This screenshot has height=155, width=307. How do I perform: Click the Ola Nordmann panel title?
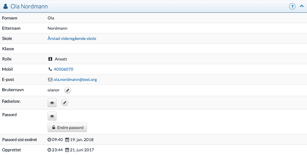point(29,6)
